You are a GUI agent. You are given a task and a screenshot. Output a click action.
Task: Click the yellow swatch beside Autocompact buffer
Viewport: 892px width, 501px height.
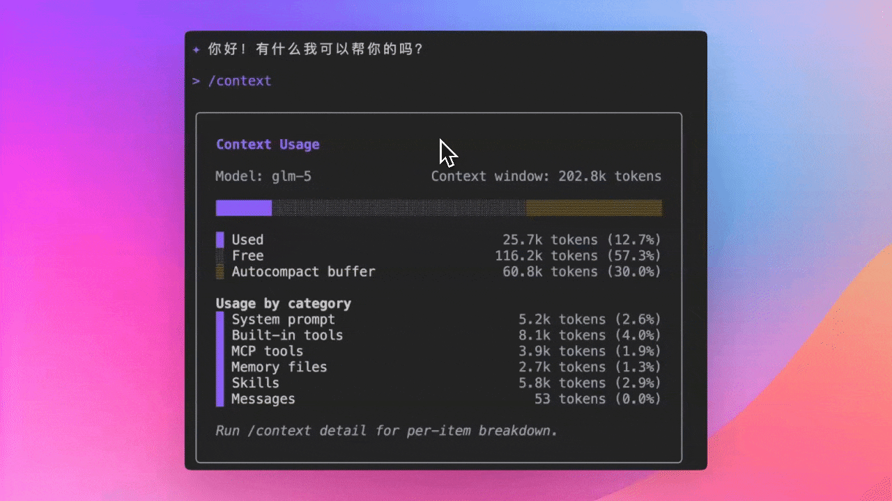click(x=220, y=271)
